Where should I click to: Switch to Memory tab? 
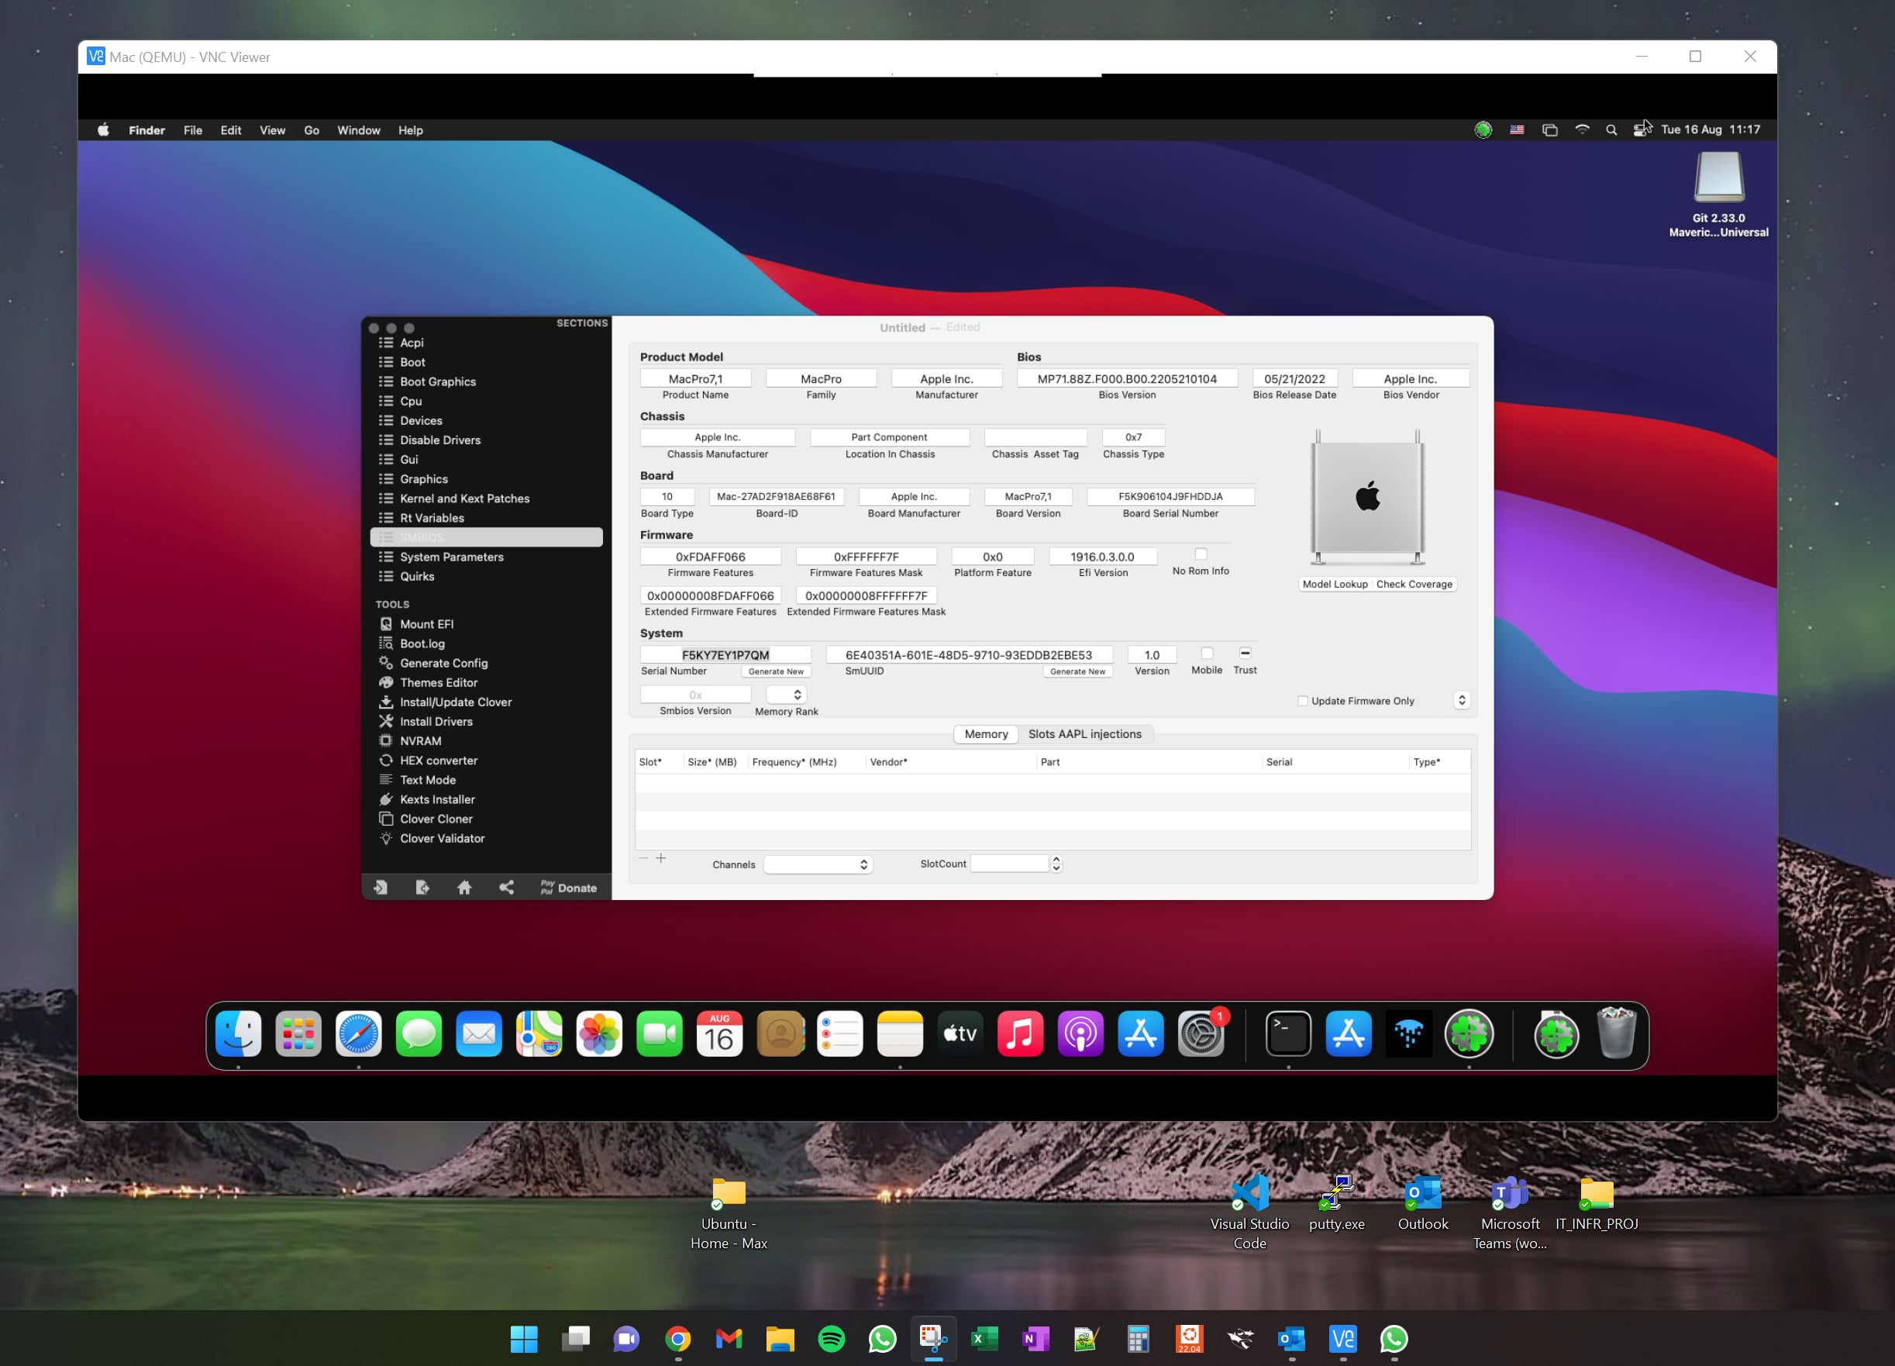pyautogui.click(x=986, y=734)
